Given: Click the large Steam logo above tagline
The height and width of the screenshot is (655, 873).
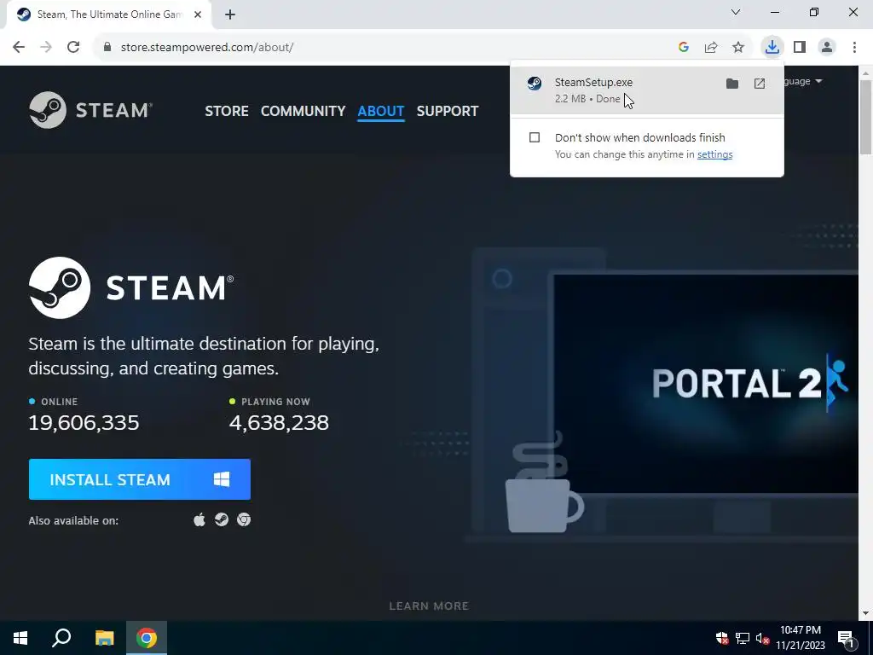Looking at the screenshot, I should [x=131, y=288].
